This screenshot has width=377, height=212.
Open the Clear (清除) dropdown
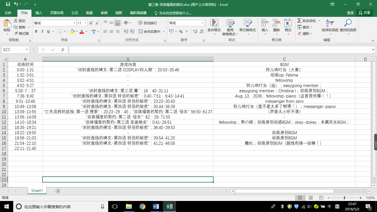tap(305, 33)
